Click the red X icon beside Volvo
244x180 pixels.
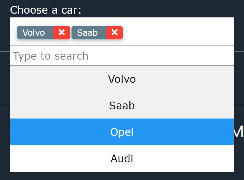62,32
